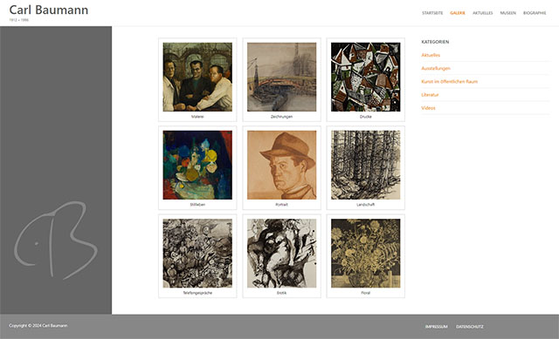Open the Zeichnungen gallery thumbnail
The image size is (559, 339).
click(281, 78)
